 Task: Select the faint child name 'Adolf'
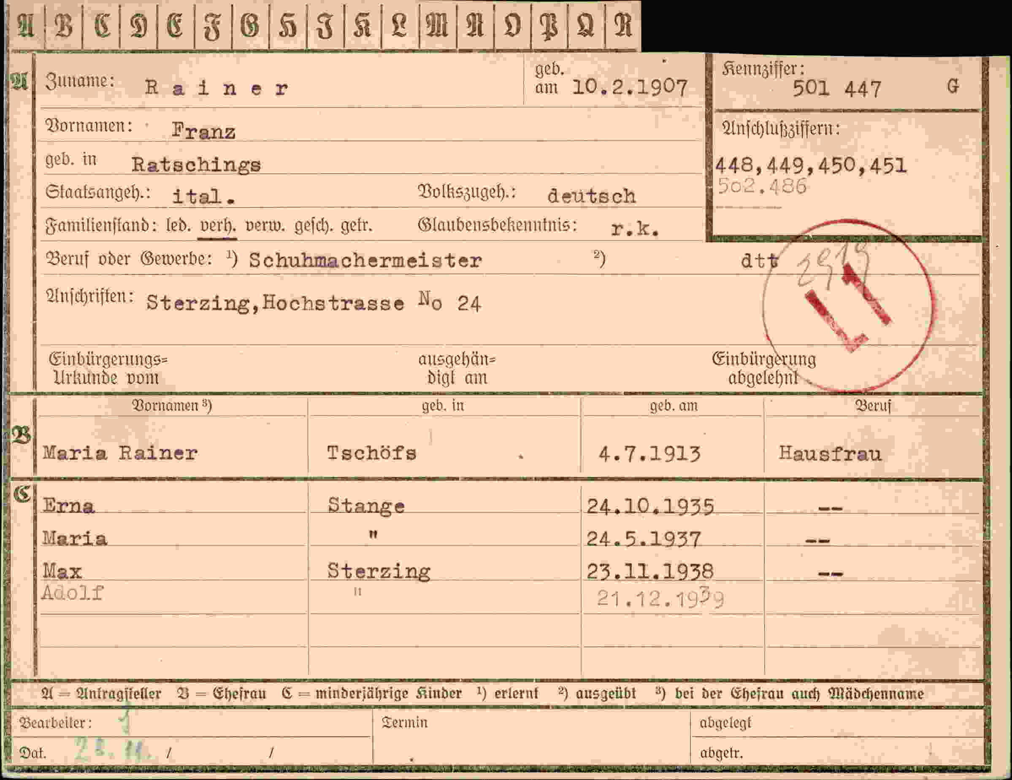pos(72,592)
